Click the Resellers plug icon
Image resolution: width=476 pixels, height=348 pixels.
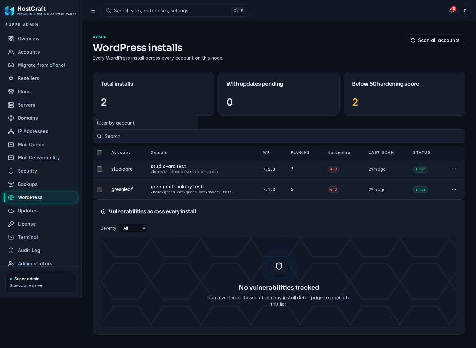pyautogui.click(x=11, y=78)
